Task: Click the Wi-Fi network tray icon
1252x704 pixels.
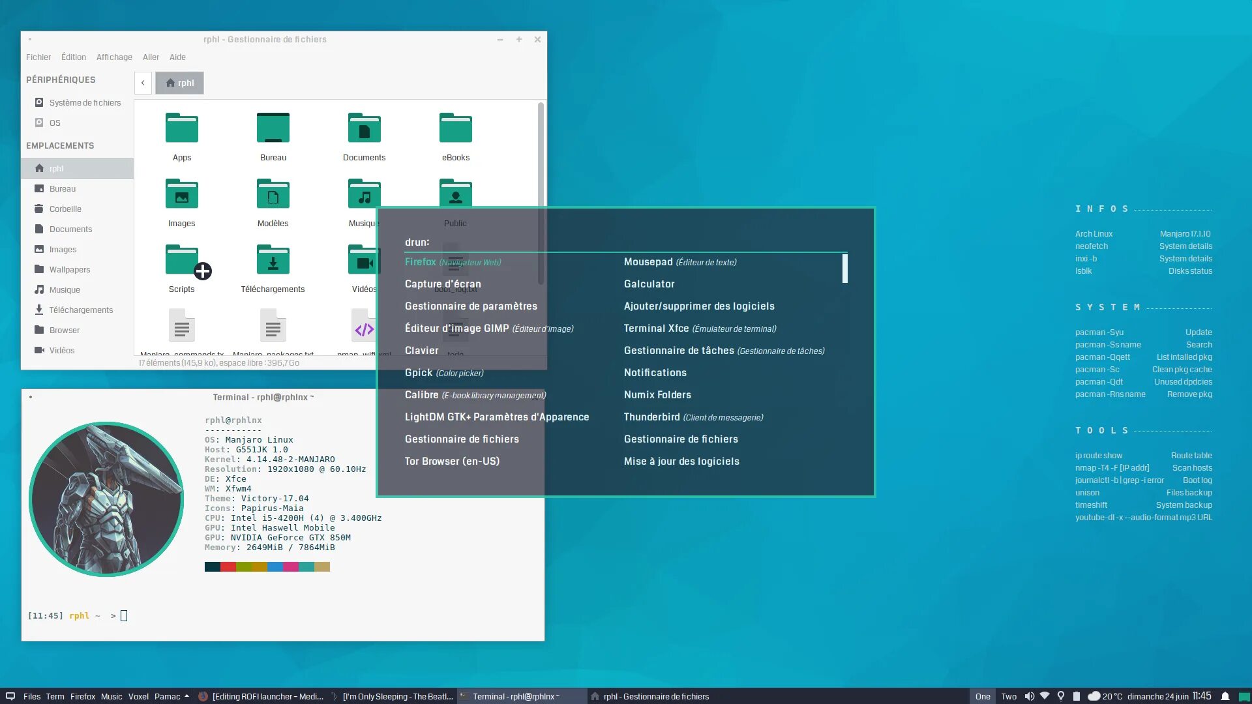Action: [1045, 696]
